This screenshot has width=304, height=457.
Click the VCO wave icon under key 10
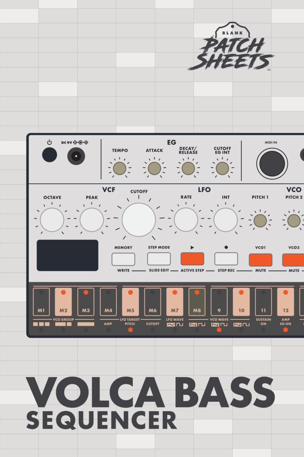[241, 324]
